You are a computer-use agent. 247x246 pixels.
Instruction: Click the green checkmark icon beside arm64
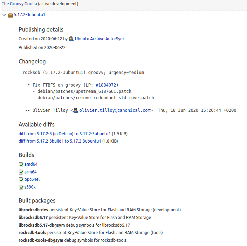pyautogui.click(x=21, y=172)
